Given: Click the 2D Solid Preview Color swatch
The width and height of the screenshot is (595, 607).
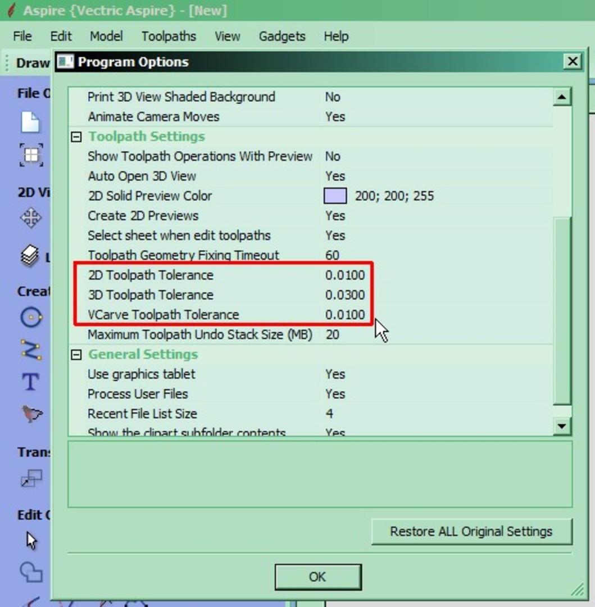Looking at the screenshot, I should tap(335, 196).
